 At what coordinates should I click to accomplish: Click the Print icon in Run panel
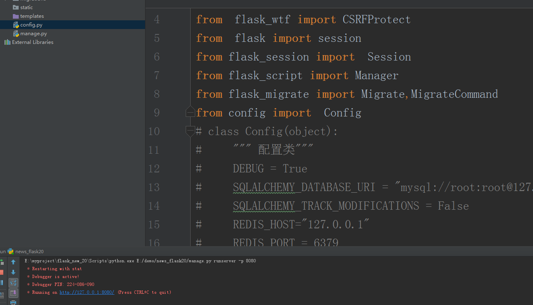13,303
